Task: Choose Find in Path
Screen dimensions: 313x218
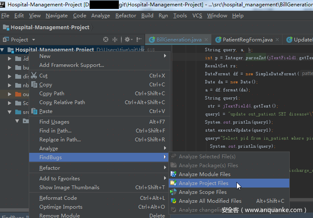Action: 99,131
